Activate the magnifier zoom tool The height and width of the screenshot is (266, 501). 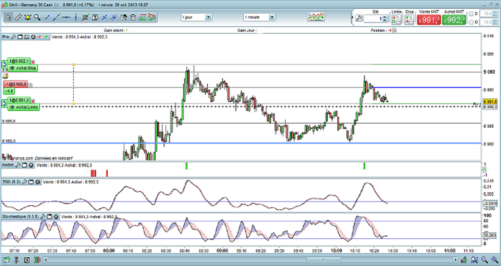click(37, 17)
